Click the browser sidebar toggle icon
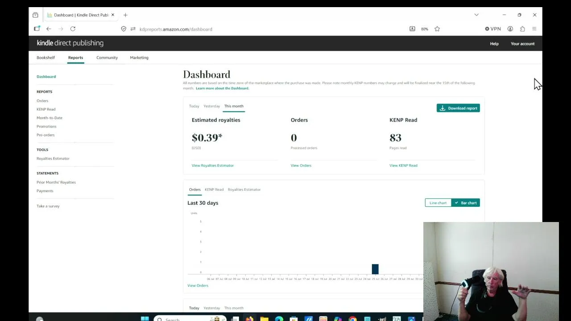571x321 pixels. 37,29
